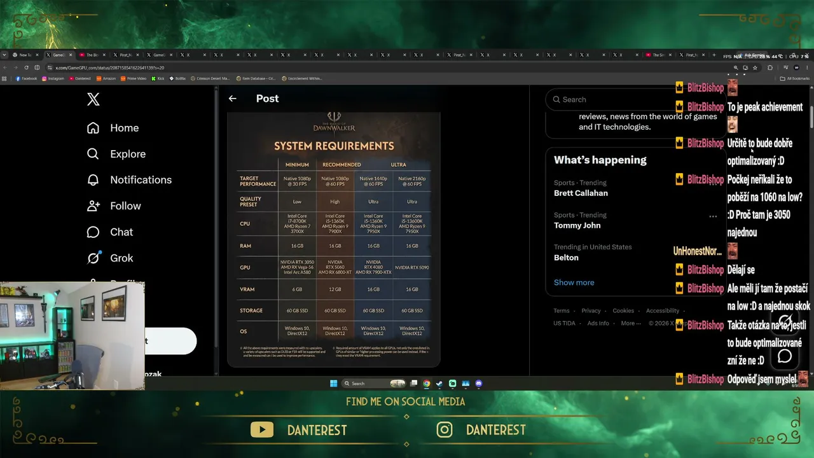
Task: Open the Chrome profile avatar
Action: [797, 67]
